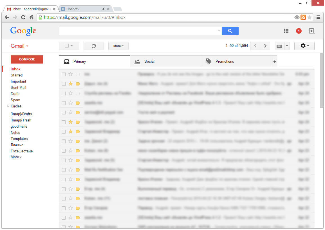Image resolution: width=325 pixels, height=230 pixels.
Task: Star the first email in list
Action: click(71, 74)
